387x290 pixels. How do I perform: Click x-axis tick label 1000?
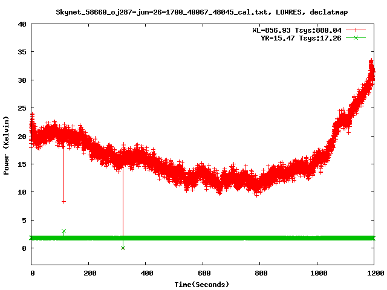[319, 273]
